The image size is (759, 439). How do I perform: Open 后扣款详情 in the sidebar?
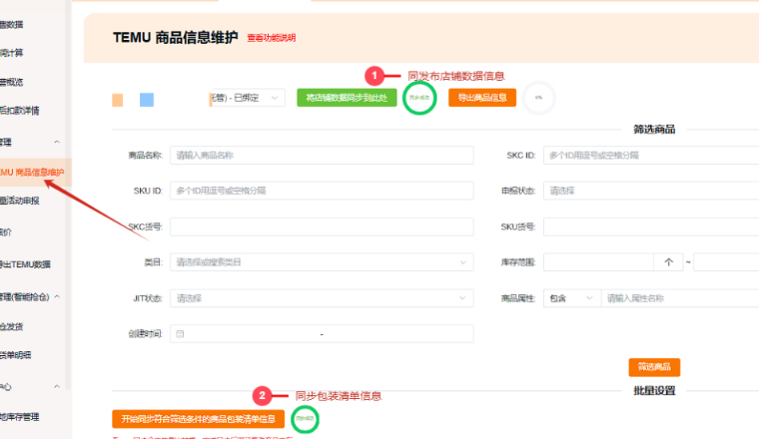(20, 111)
